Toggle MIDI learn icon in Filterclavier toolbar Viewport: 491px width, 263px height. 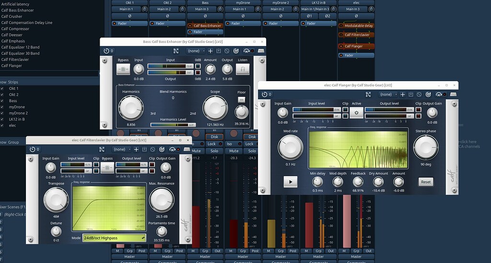tap(174, 150)
